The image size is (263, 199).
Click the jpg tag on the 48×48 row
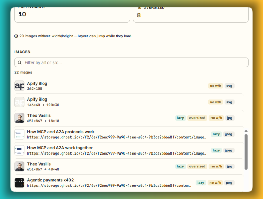pyautogui.click(x=230, y=166)
